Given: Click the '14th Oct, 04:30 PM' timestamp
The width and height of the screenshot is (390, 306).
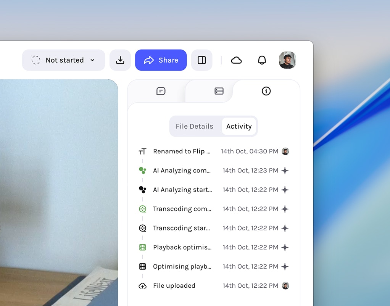Looking at the screenshot, I should click(250, 151).
